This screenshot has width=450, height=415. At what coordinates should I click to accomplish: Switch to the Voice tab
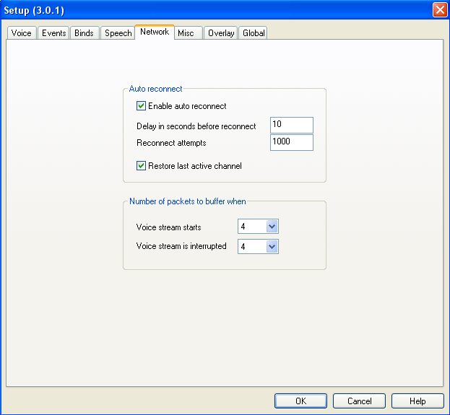point(22,33)
